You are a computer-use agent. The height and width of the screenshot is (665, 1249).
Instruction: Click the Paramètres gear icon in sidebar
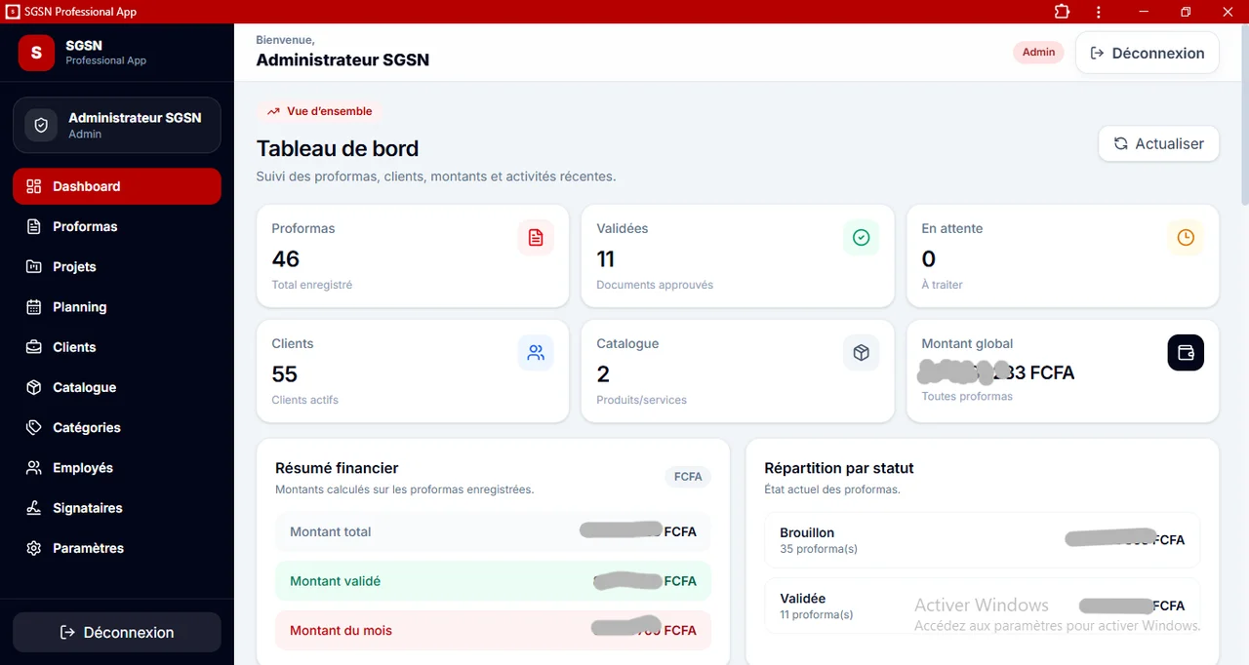[x=34, y=548]
